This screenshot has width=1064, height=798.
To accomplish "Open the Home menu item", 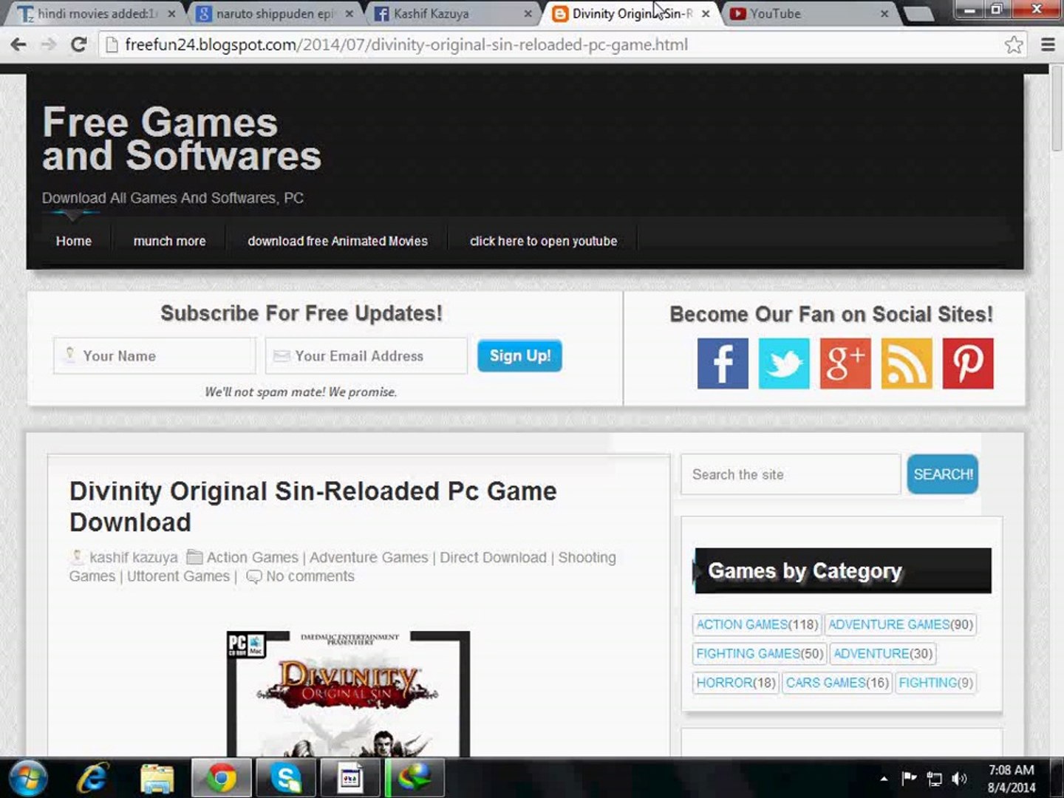I will 74,241.
